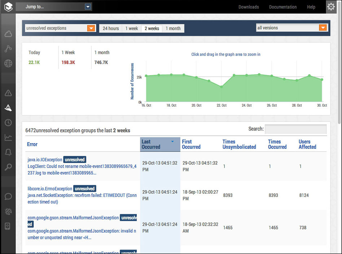
Task: Click the 18-Sep-13 02:32:32 AM cell
Action: [200, 228]
